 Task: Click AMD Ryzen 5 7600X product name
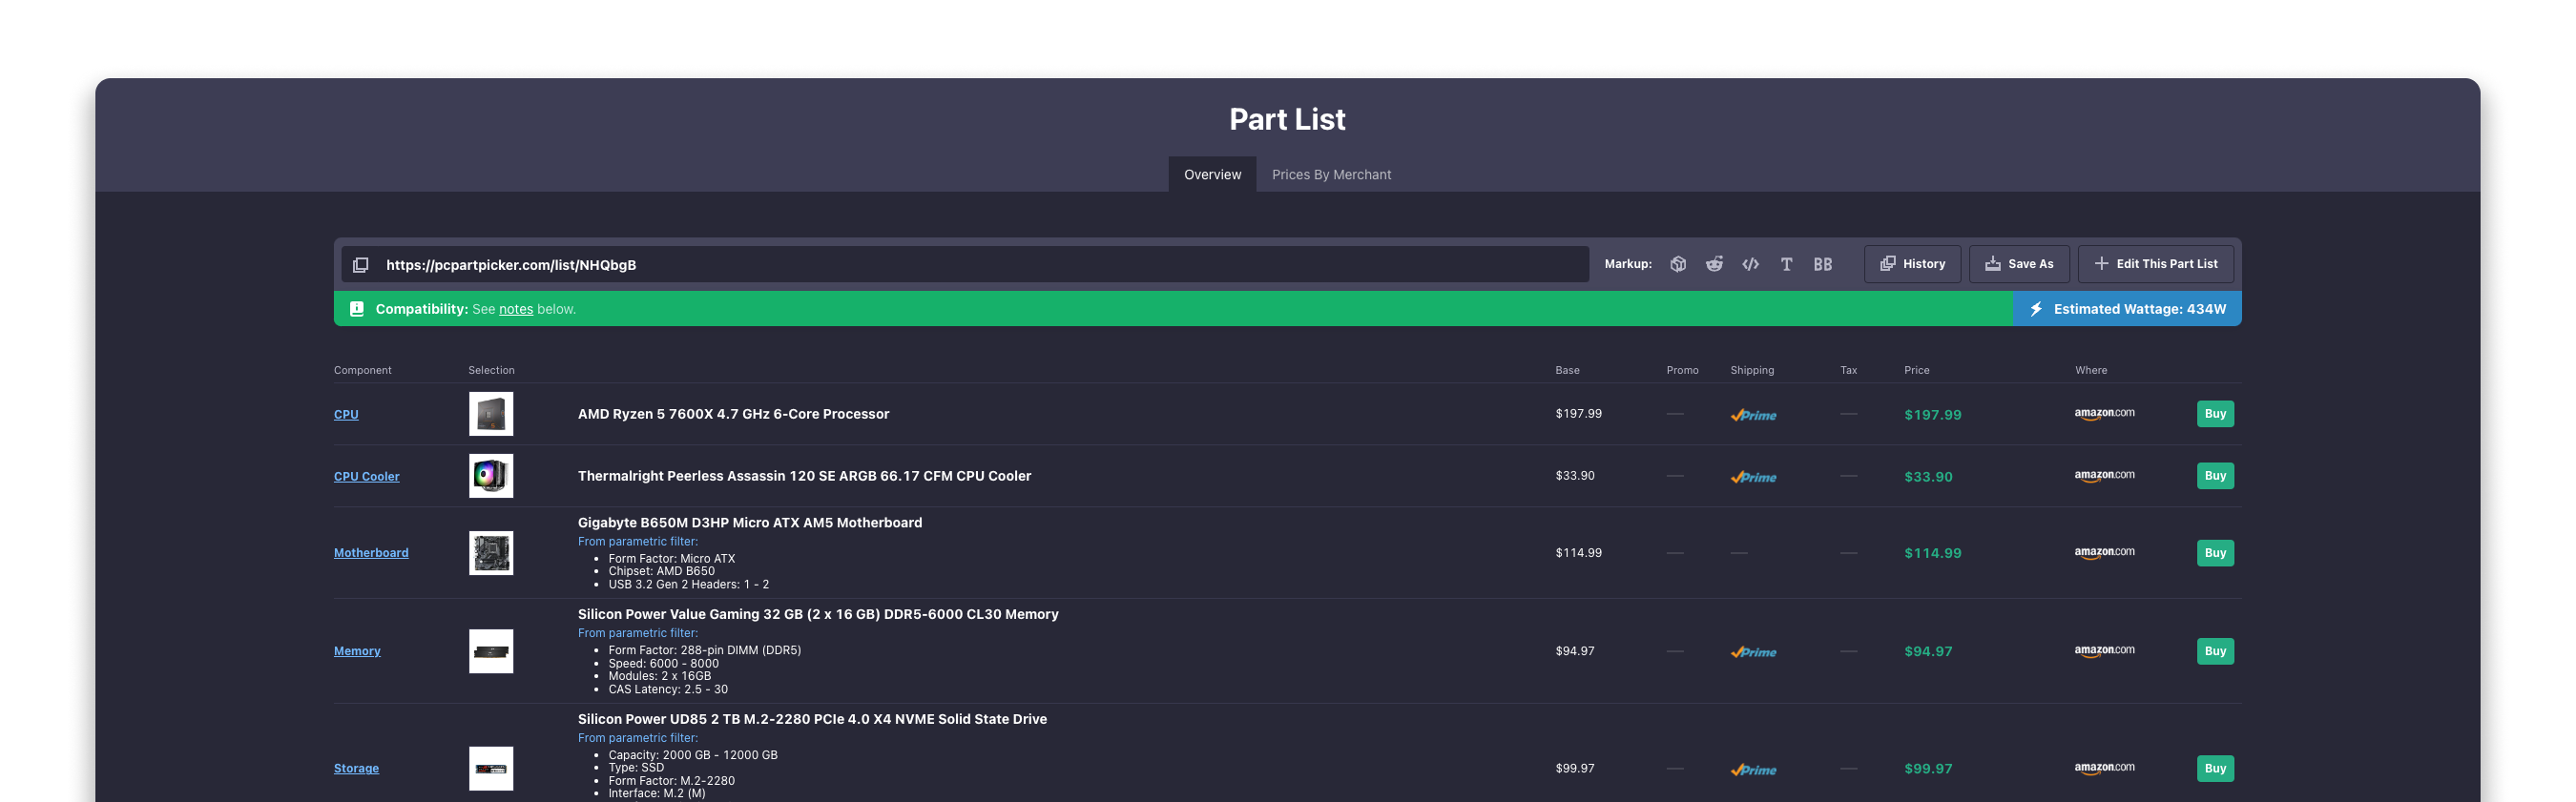(733, 414)
